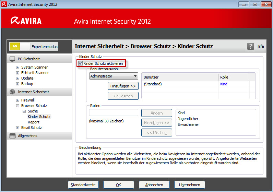Click the Hilfe text link
Viewport: 273px width, 192px height.
click(x=260, y=46)
